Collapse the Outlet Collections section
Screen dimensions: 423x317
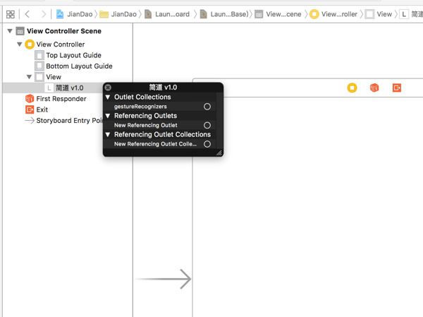pos(108,97)
